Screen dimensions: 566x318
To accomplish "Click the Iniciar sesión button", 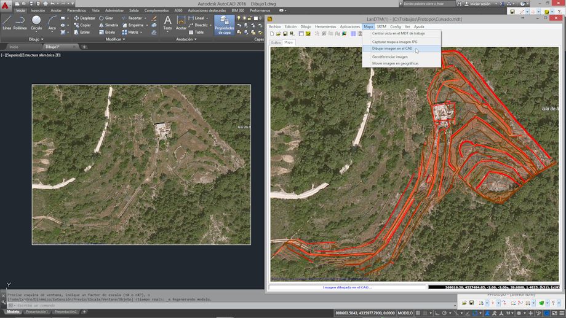I will tap(480, 4).
